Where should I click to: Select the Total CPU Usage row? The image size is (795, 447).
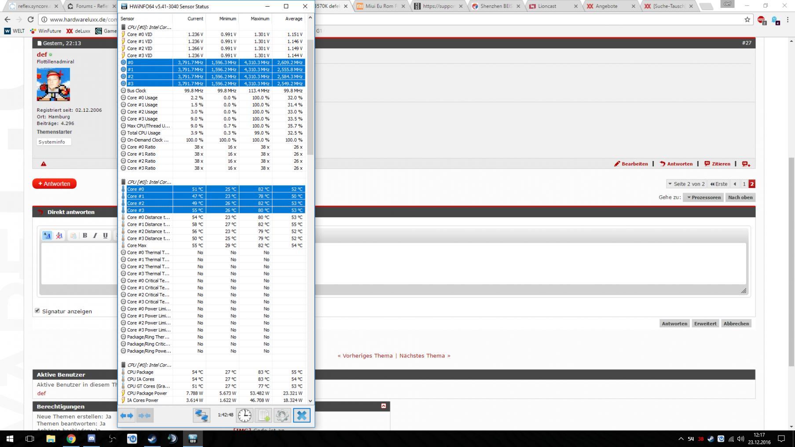[x=212, y=133]
